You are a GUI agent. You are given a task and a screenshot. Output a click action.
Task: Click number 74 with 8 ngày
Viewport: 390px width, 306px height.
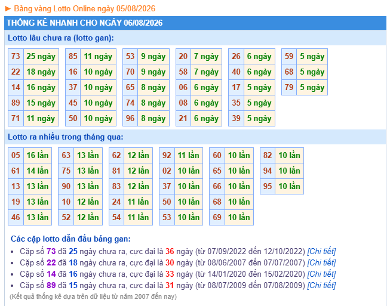[130, 103]
